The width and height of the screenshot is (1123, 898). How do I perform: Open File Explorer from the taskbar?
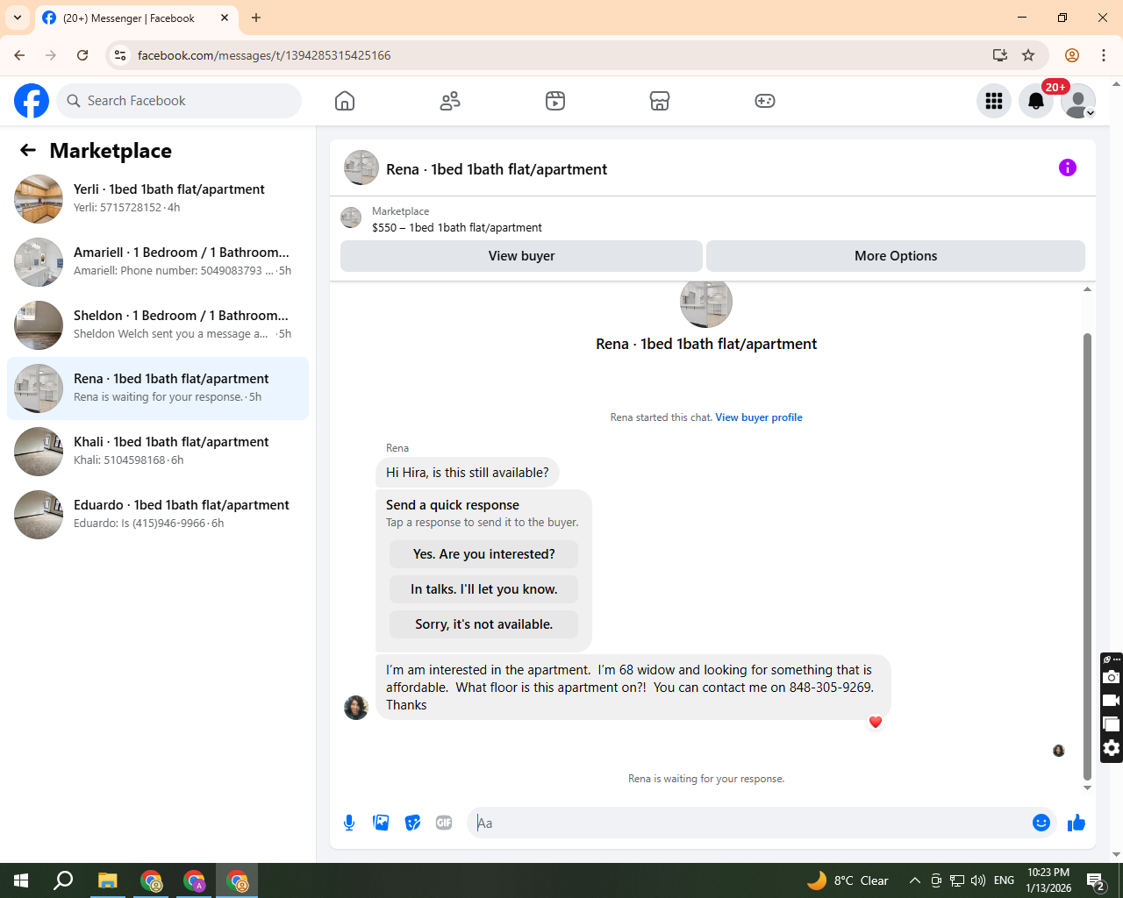pos(107,880)
